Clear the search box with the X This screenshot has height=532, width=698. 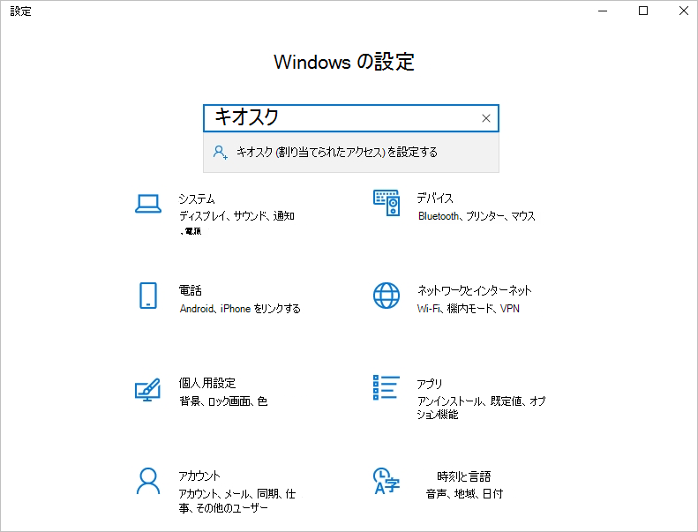[486, 118]
